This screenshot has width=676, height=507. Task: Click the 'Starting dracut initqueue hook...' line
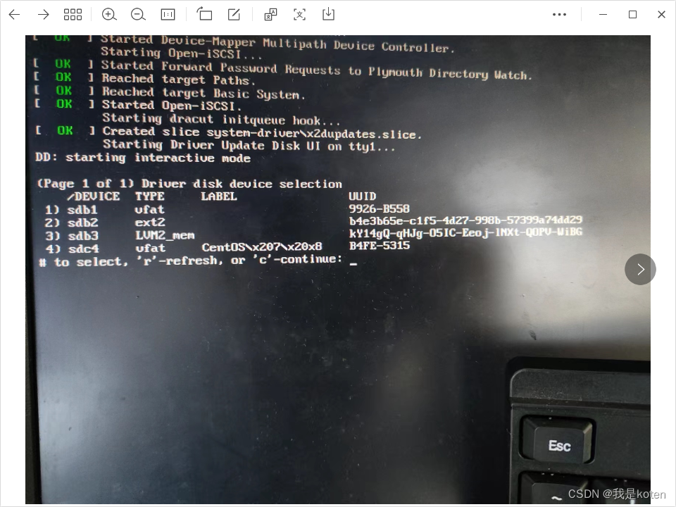221,119
